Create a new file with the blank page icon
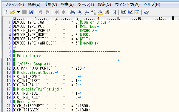The width and height of the screenshot is (179, 112). click(6, 12)
